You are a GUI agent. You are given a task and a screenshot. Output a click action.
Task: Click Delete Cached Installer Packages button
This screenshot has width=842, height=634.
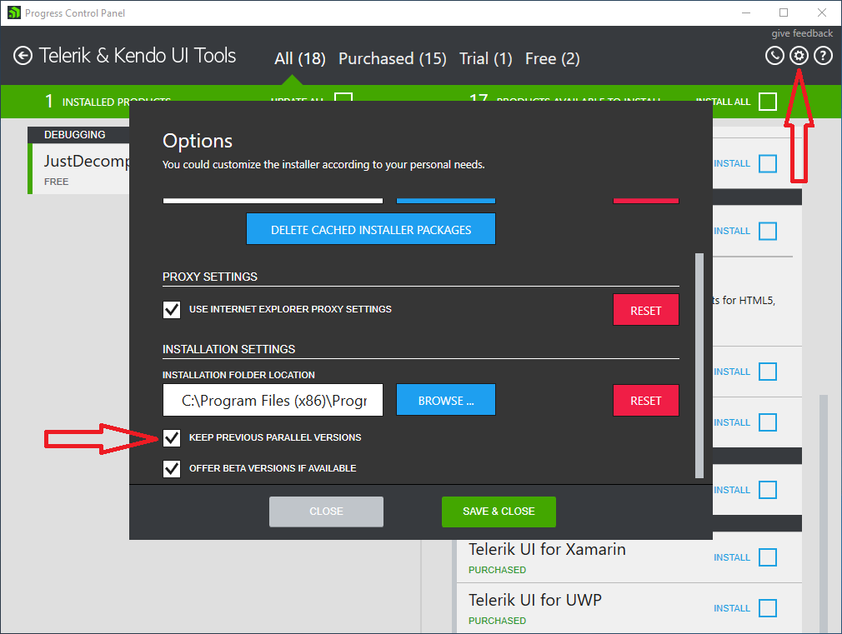[x=370, y=229]
